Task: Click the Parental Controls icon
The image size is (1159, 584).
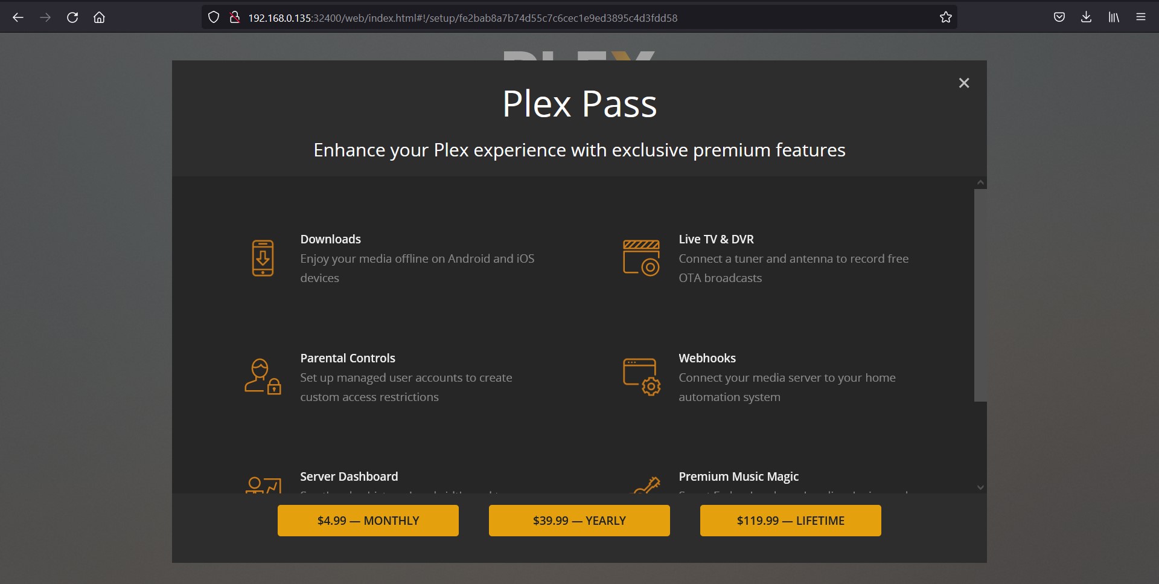Action: click(x=263, y=377)
